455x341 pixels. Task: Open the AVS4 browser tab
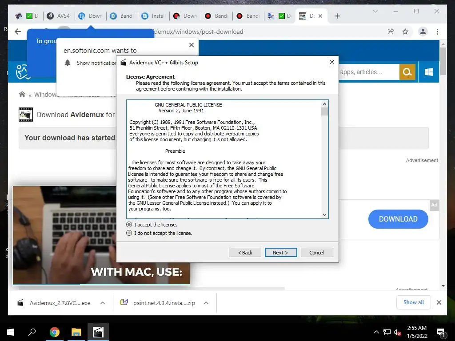point(59,16)
